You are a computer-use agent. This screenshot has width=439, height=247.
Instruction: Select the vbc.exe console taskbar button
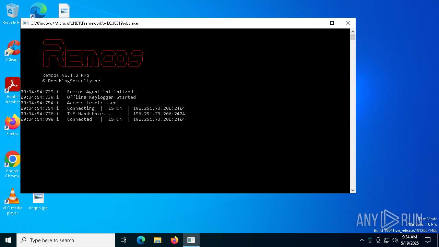pos(191,240)
